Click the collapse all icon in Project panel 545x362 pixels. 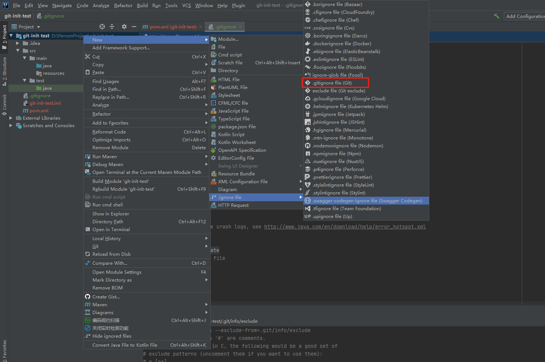(112, 27)
